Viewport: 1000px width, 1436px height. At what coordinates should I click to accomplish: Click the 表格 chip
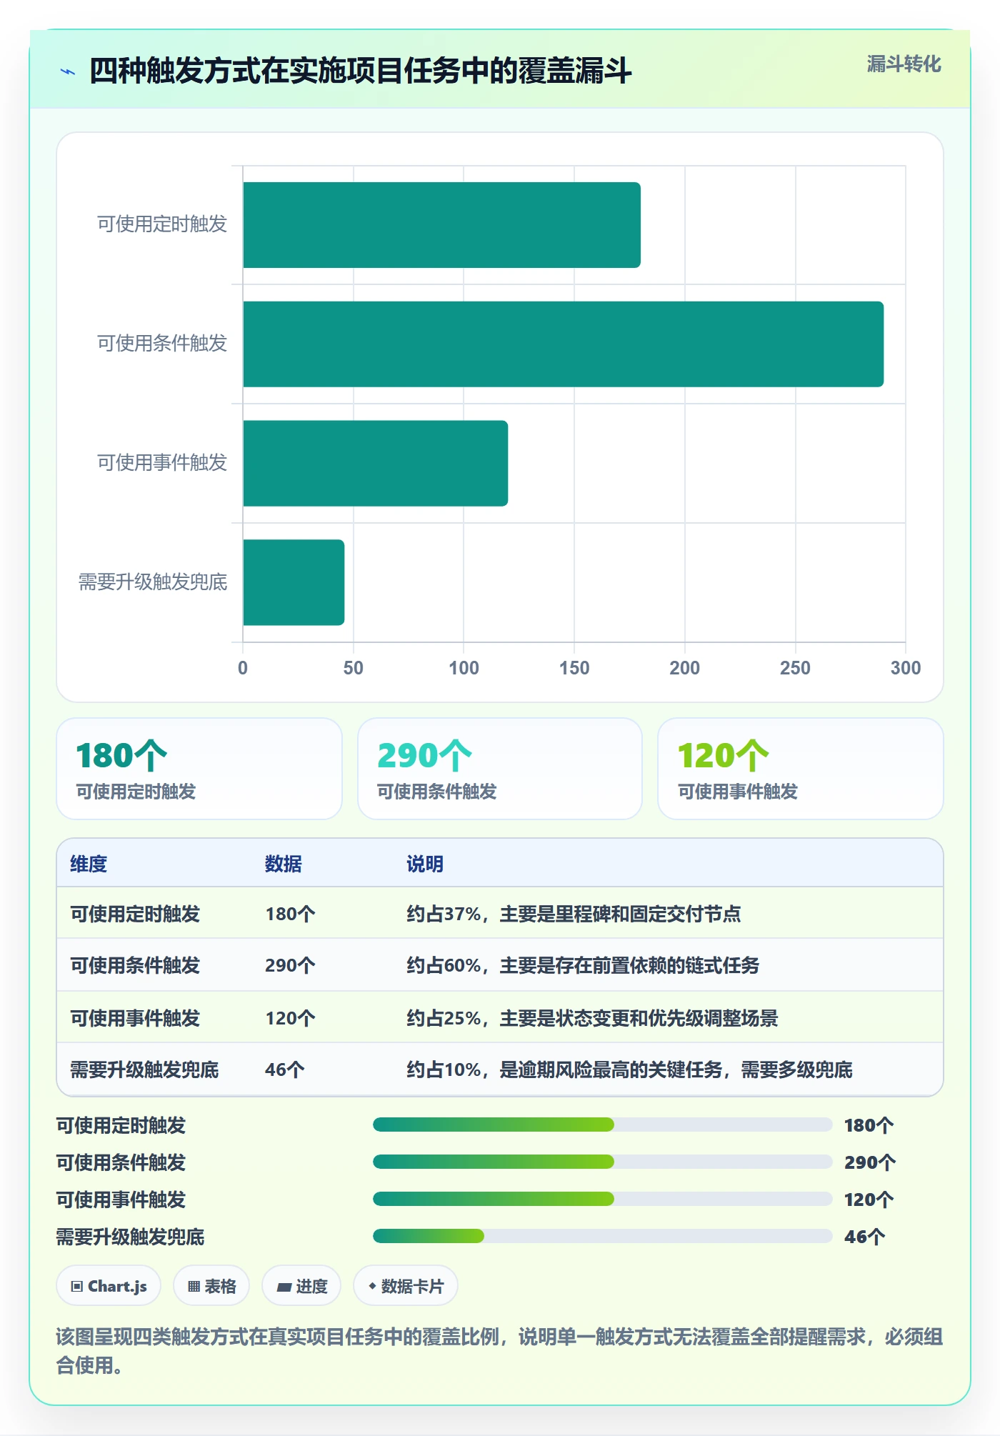(x=211, y=1286)
